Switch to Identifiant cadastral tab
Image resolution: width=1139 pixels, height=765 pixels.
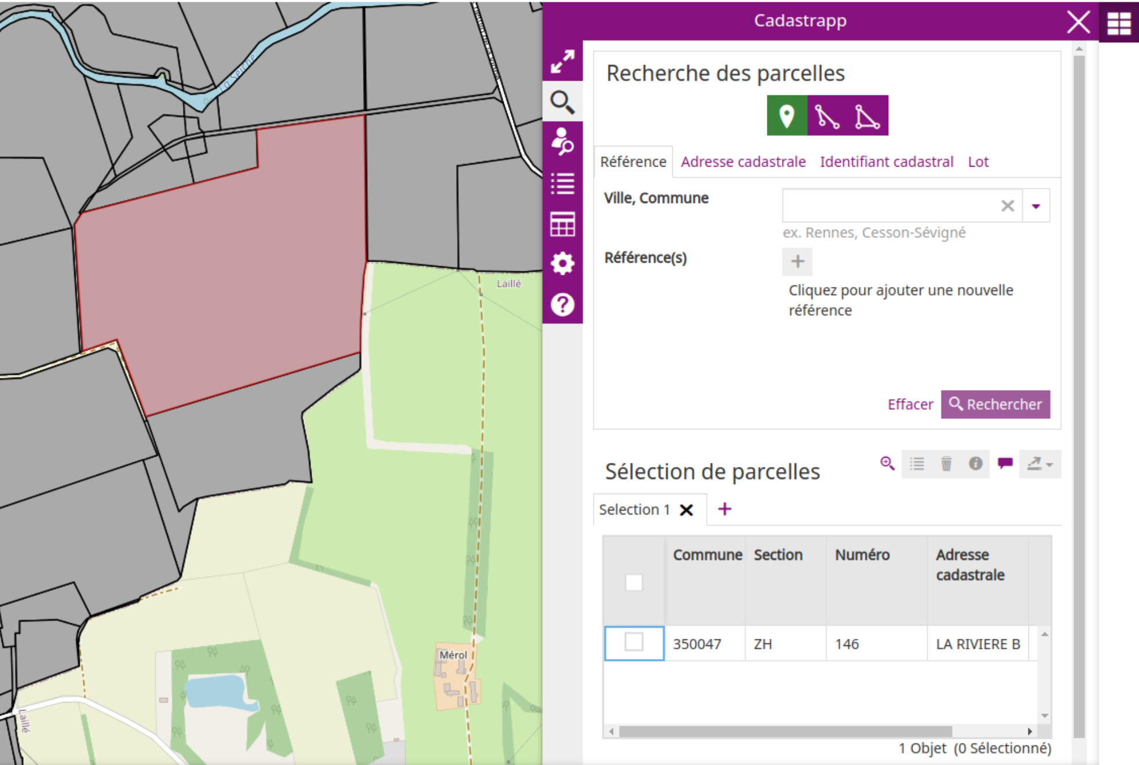pos(887,161)
